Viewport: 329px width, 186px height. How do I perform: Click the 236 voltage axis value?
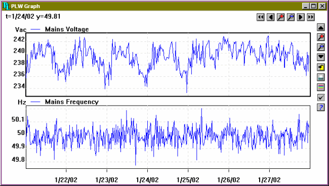(x=19, y=74)
